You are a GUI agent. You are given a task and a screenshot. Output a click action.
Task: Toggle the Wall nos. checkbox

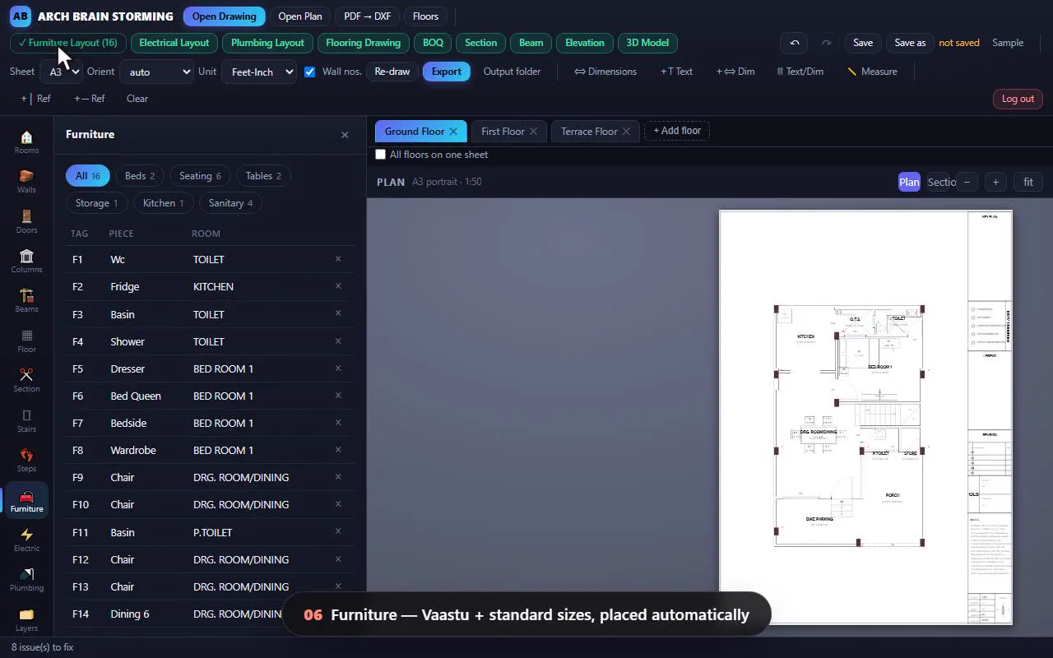[310, 72]
